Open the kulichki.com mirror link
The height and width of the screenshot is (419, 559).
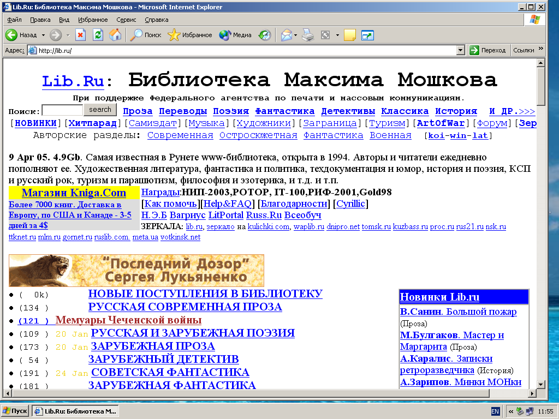click(x=269, y=227)
